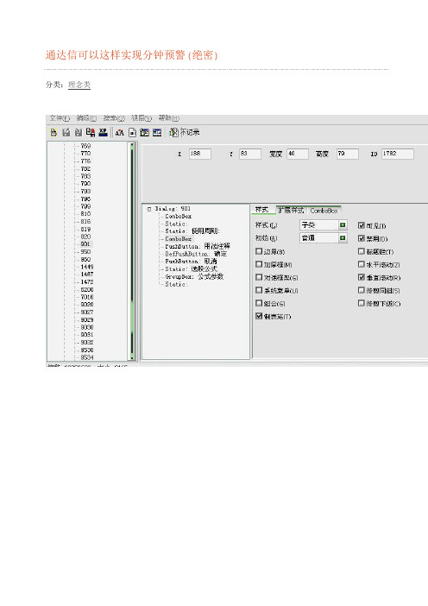Click the X coordinate field with 188
428x606 pixels.
click(200, 154)
